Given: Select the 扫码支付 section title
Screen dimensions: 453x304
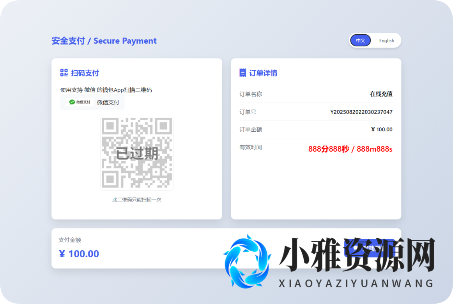Looking at the screenshot, I should (85, 73).
